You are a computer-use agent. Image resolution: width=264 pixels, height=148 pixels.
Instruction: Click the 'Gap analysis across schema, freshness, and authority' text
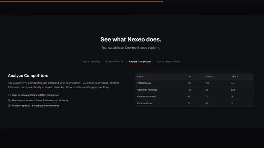(x=40, y=100)
